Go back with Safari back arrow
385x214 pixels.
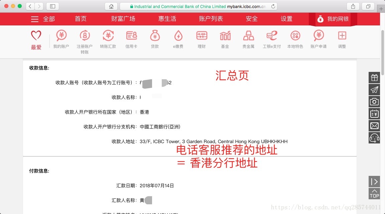(x=30, y=6)
